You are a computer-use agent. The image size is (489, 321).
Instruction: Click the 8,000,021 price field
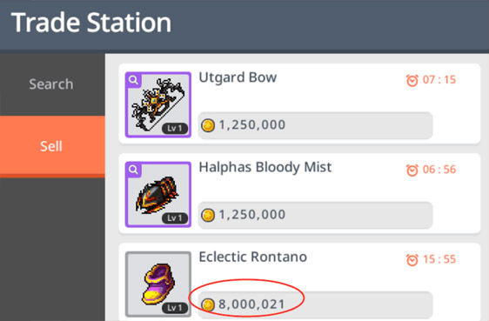(315, 304)
